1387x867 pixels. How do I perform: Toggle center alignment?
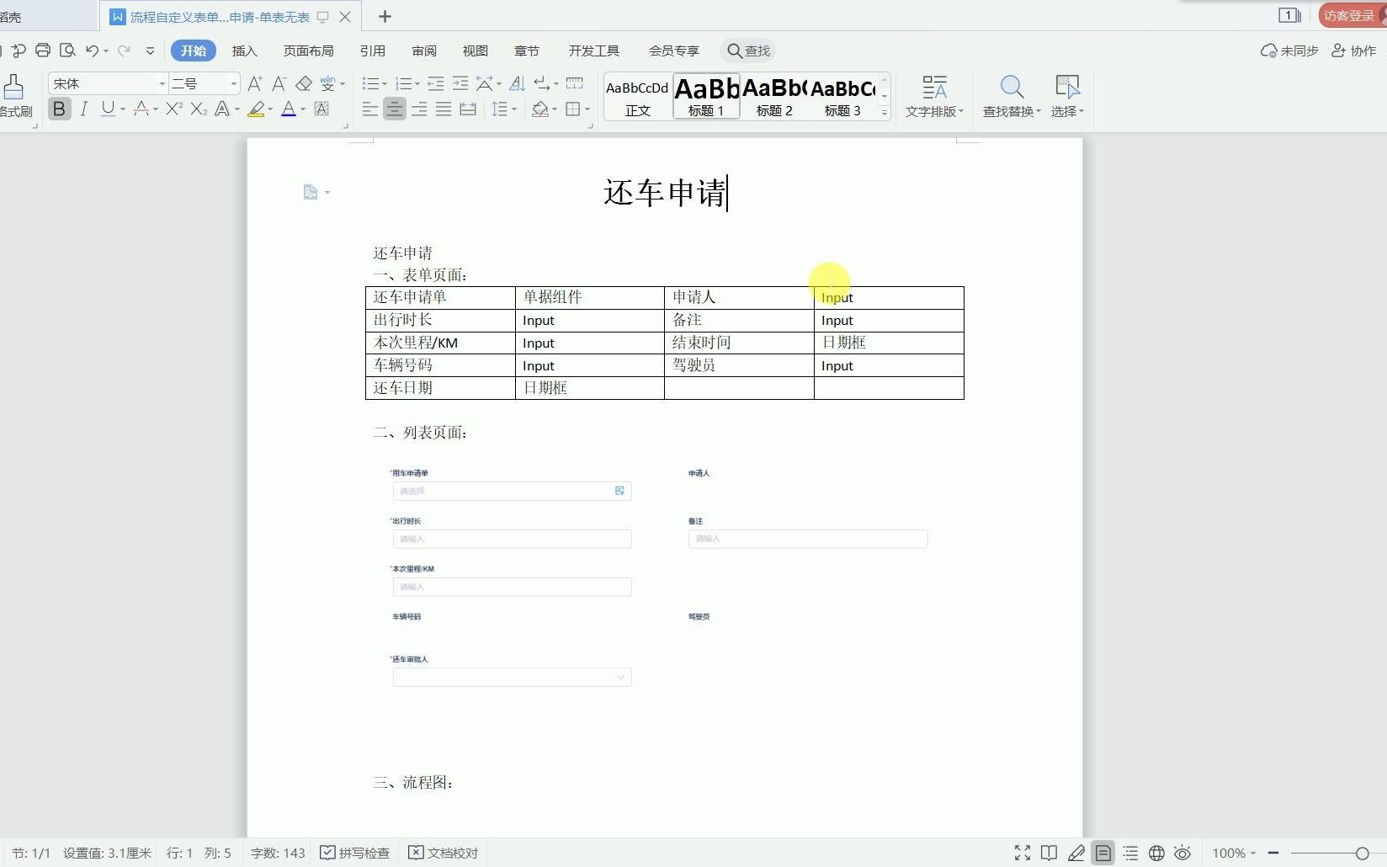click(x=394, y=109)
